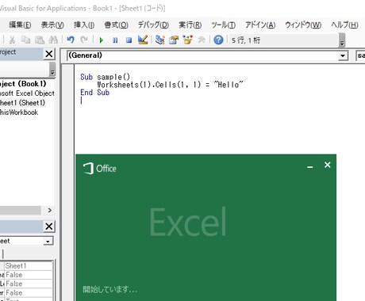The image size is (365, 301).
Task: Open the Object Browser icon
Action: tap(187, 40)
